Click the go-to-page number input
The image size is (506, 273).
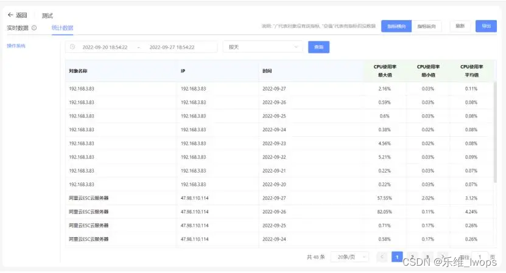coord(480,257)
